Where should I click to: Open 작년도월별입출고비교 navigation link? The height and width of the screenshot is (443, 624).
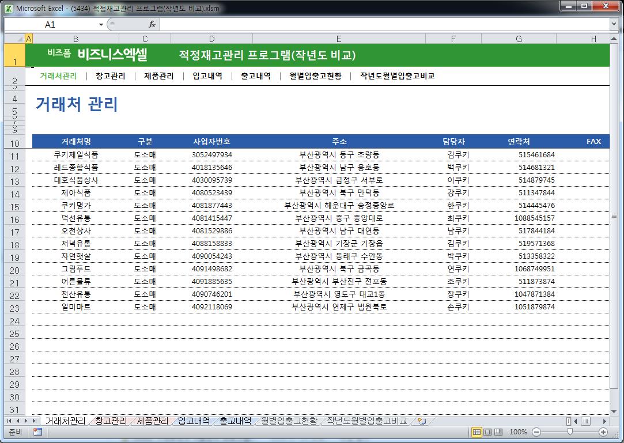coord(397,76)
